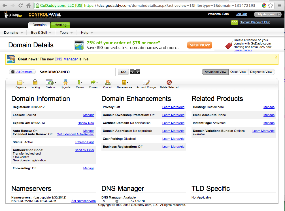Click the GoDaddy logo

tap(13, 14)
